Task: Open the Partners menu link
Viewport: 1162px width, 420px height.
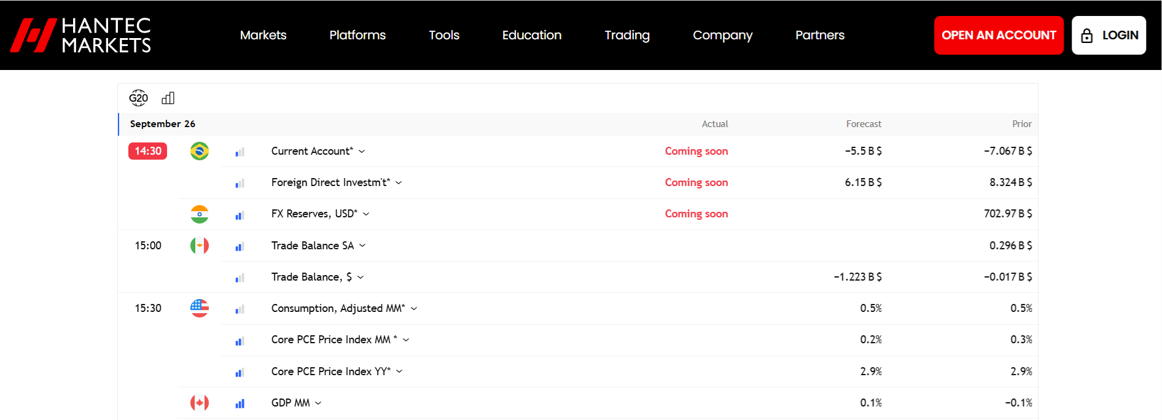Action: pyautogui.click(x=820, y=35)
